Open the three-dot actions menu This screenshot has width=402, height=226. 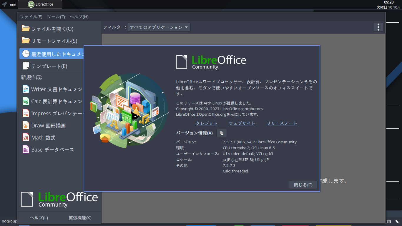click(x=378, y=27)
